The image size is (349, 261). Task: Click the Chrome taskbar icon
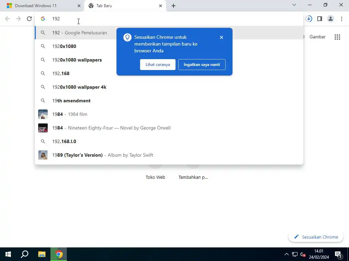[x=59, y=254]
